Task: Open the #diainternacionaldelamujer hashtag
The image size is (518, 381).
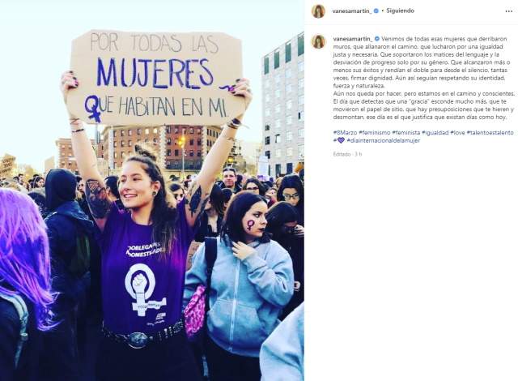Action: (x=383, y=140)
